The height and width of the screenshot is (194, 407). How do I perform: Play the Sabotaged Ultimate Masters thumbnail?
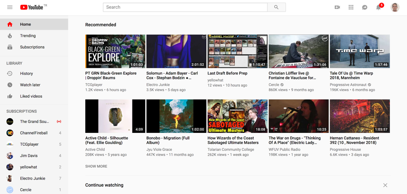(237, 116)
